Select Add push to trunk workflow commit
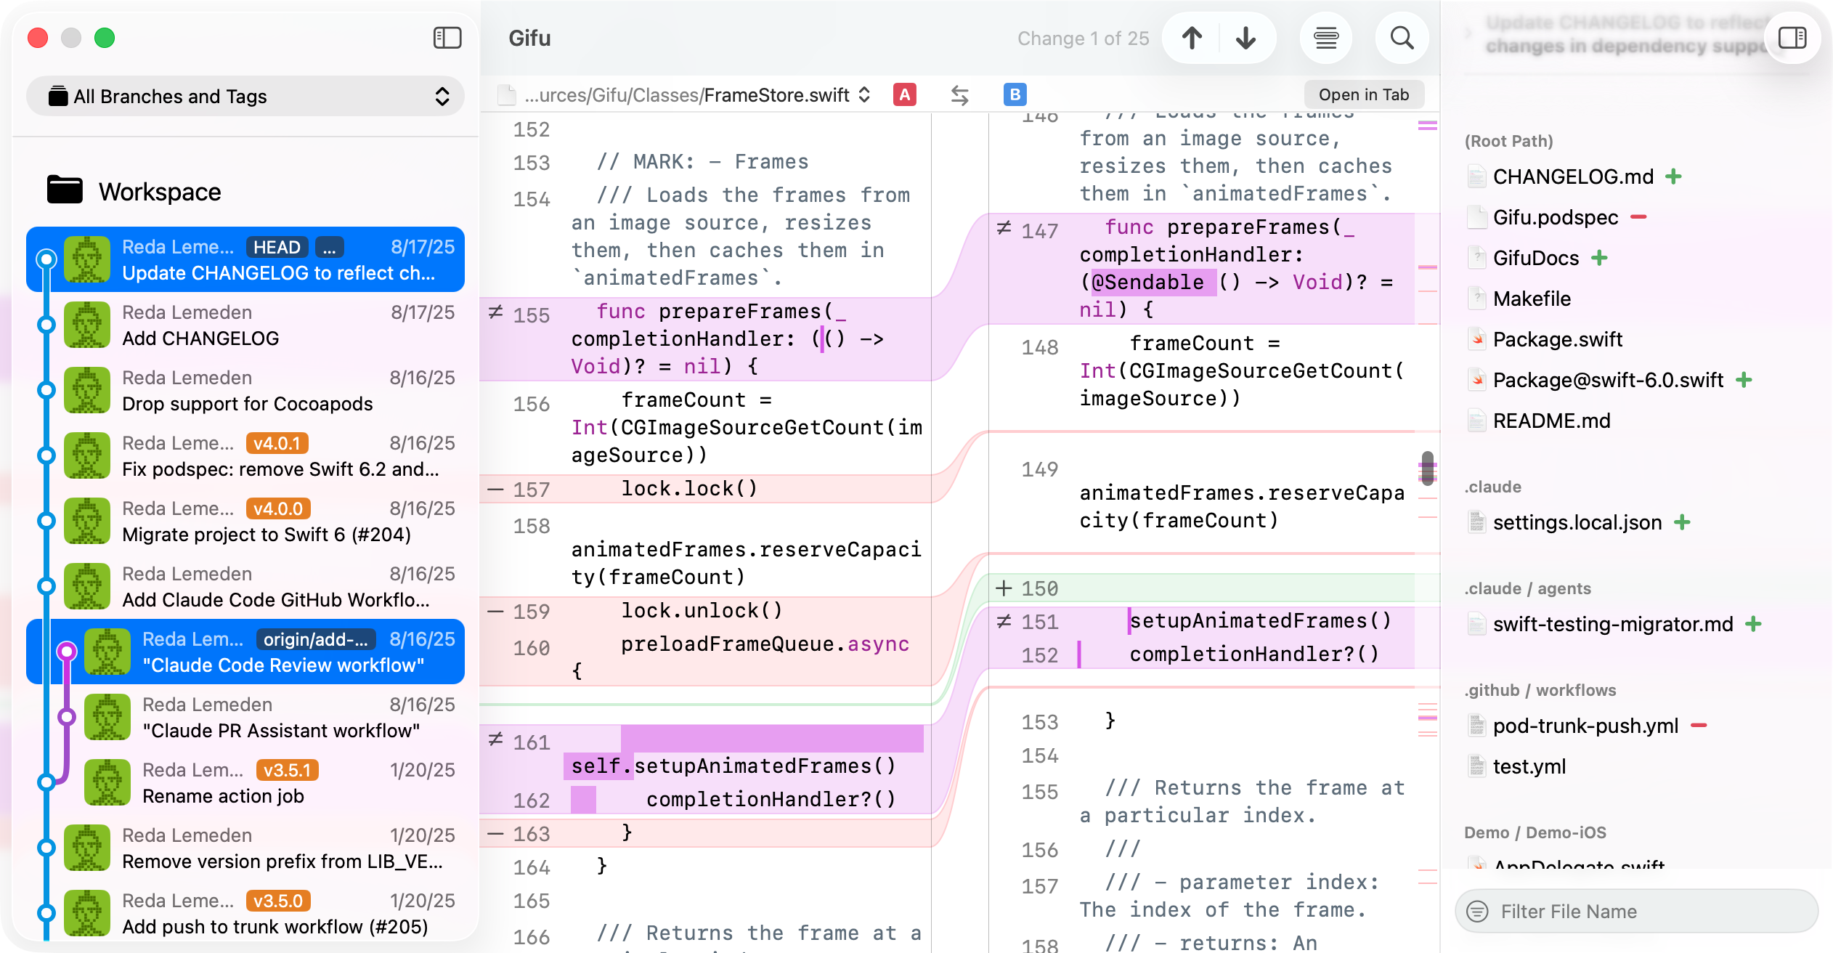The width and height of the screenshot is (1833, 953). 245,913
